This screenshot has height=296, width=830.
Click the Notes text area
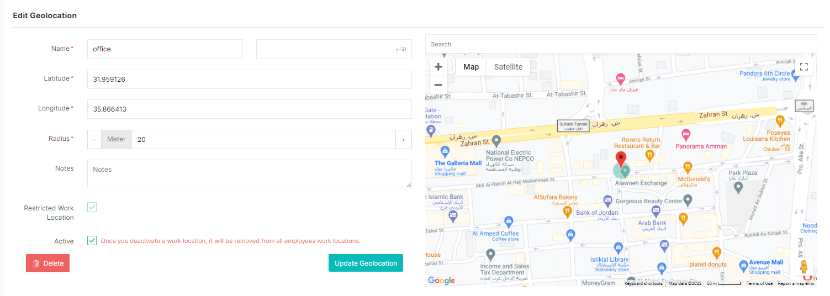pyautogui.click(x=250, y=174)
